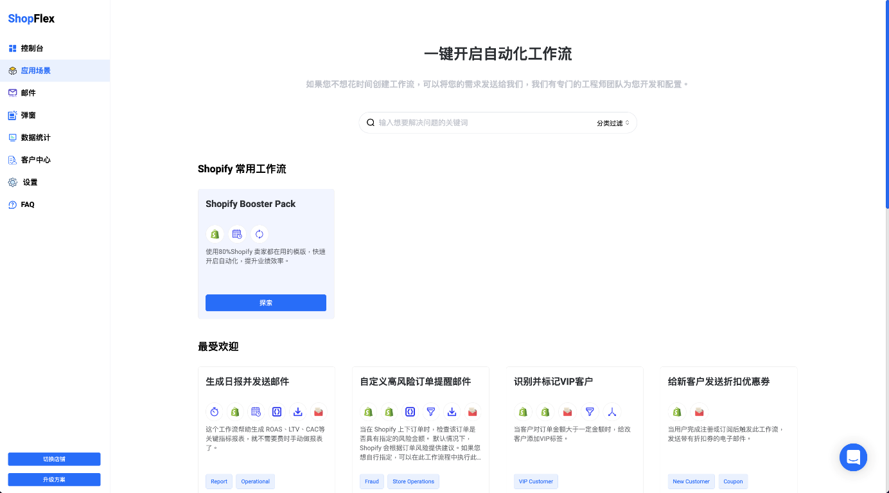This screenshot has height=493, width=889.
Task: Click the Shopify bag icon in Booster Pack card
Action: [215, 234]
